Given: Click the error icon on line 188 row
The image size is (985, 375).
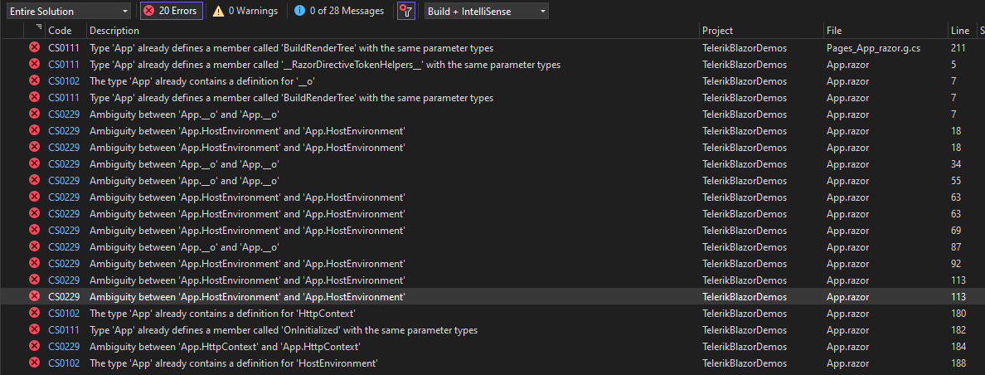Looking at the screenshot, I should 35,363.
